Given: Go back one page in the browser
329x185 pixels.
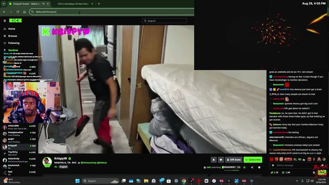Looking at the screenshot, I should tap(4, 12).
